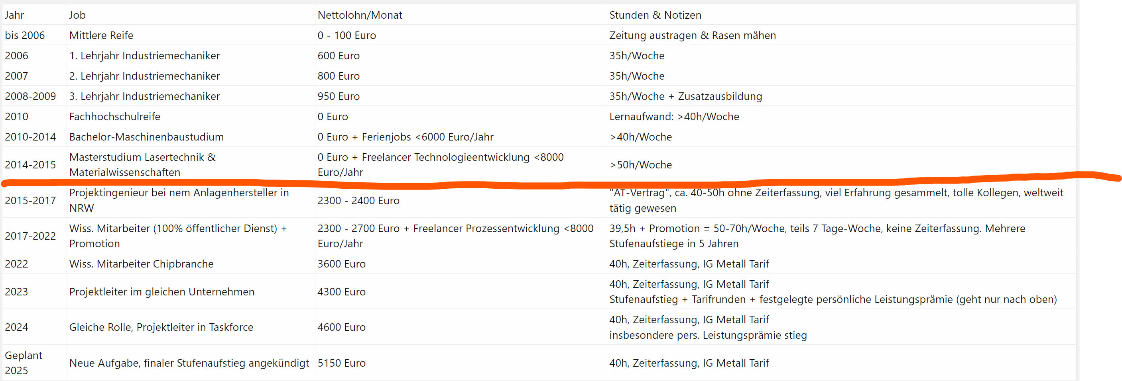The image size is (1122, 381).
Task: Click the ">50h/Woche" hours cell
Action: tap(640, 165)
